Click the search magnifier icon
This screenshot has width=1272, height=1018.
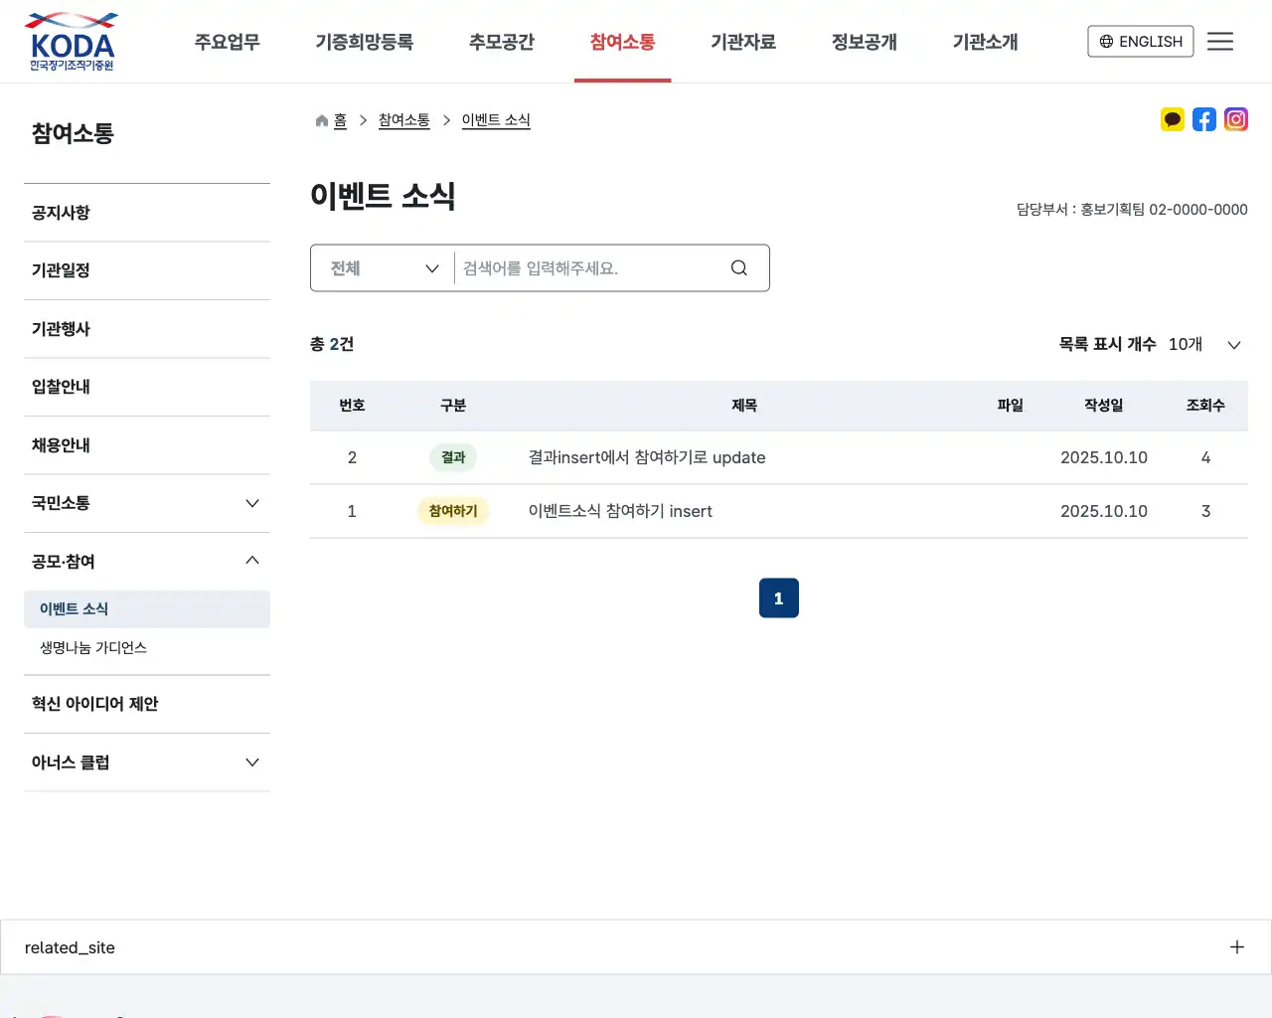click(x=738, y=267)
